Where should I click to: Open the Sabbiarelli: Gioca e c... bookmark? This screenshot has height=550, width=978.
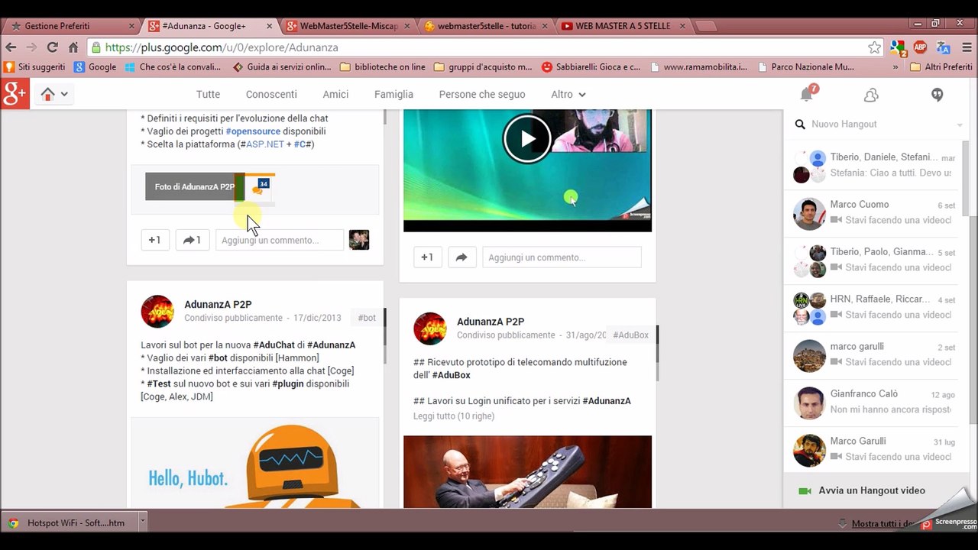pos(591,67)
